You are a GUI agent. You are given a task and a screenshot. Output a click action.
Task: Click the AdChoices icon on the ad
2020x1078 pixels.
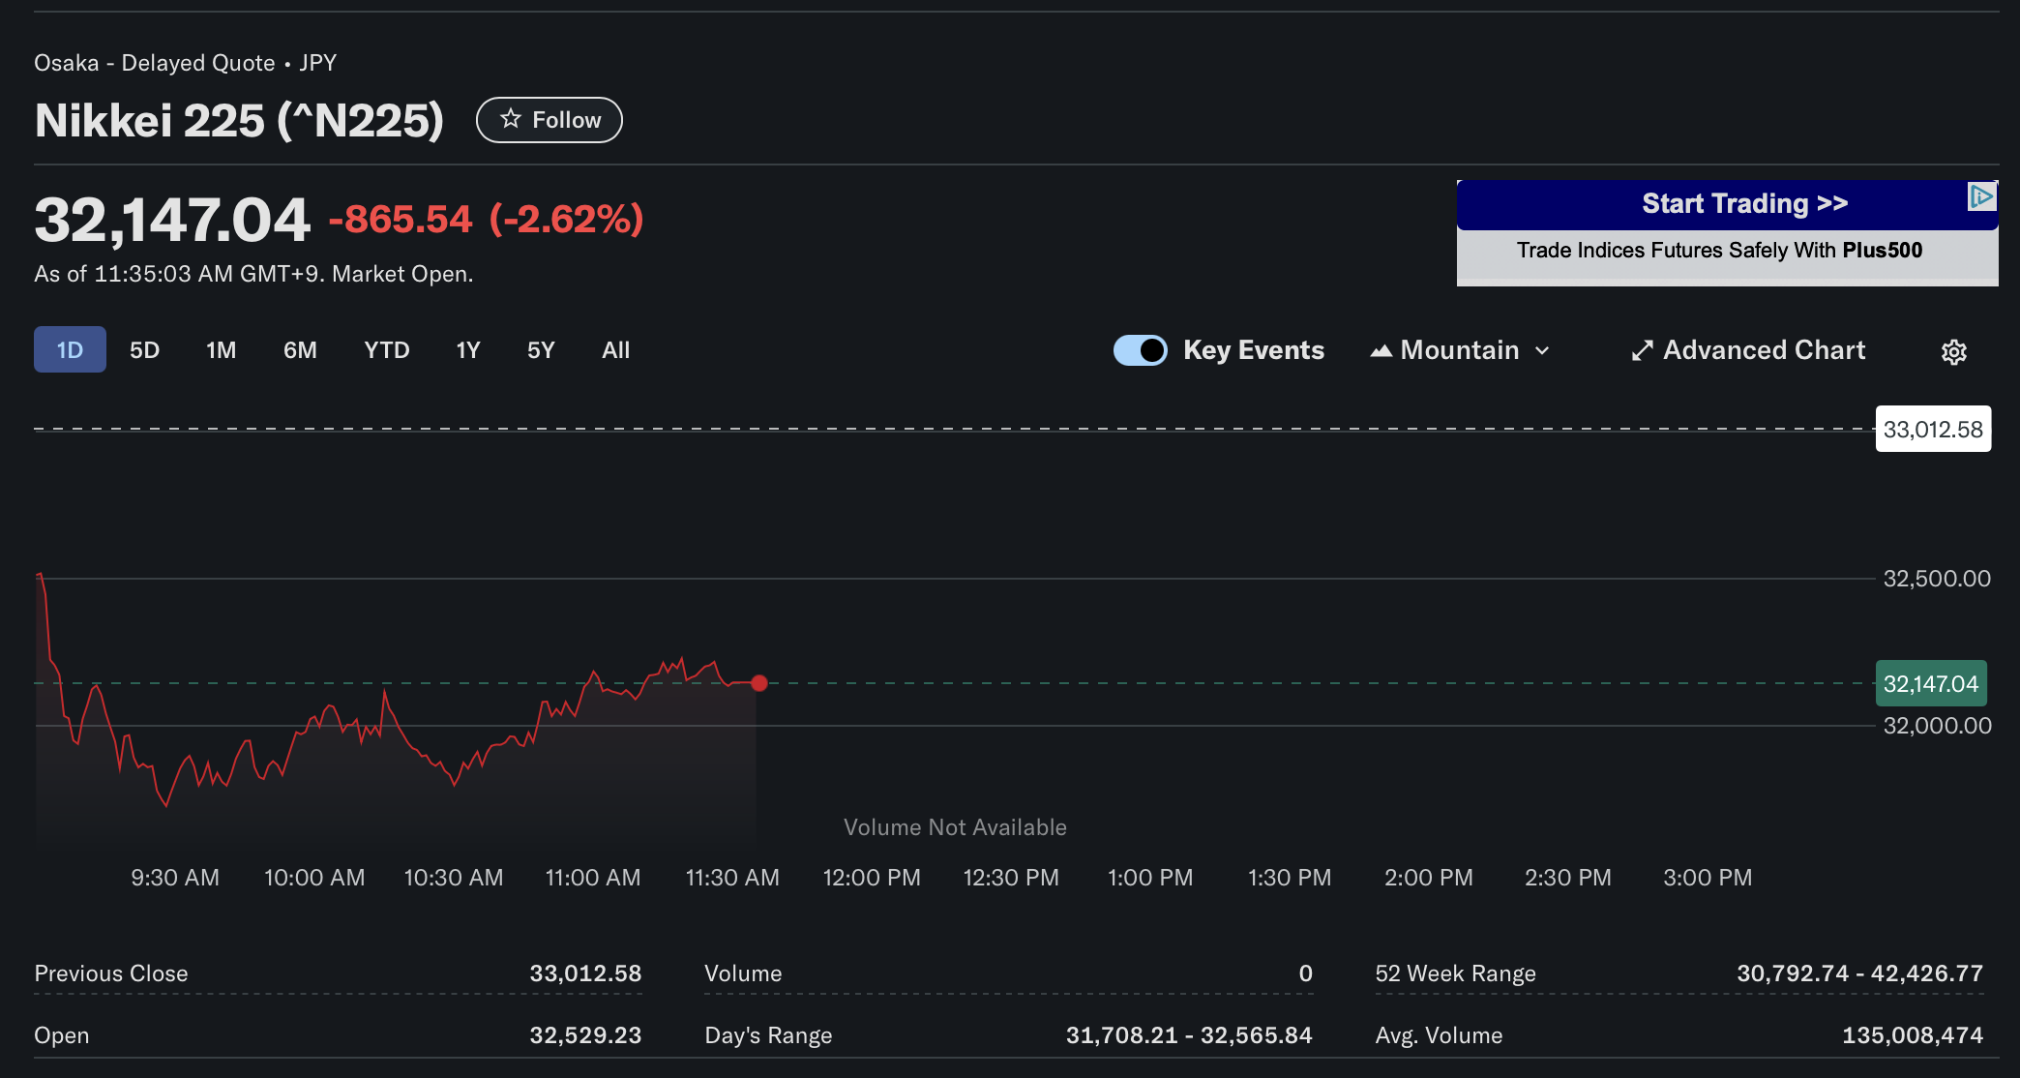[1981, 196]
